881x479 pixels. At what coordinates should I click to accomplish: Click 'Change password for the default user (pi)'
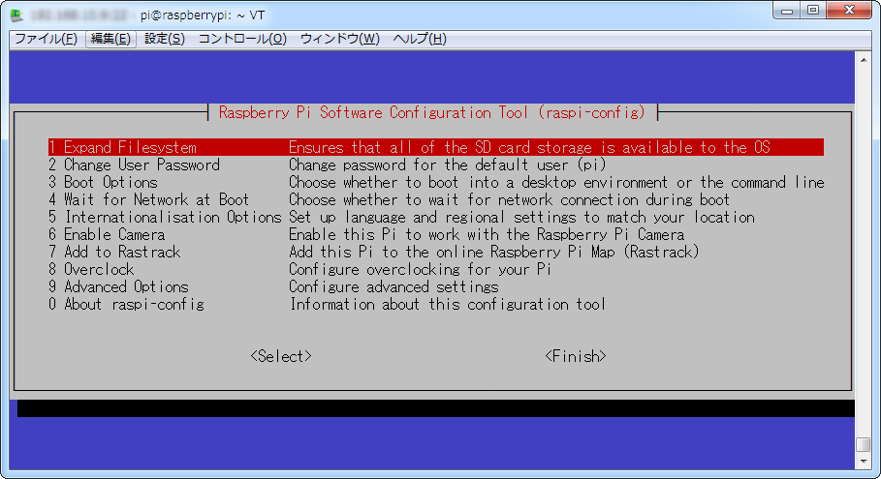click(x=447, y=165)
